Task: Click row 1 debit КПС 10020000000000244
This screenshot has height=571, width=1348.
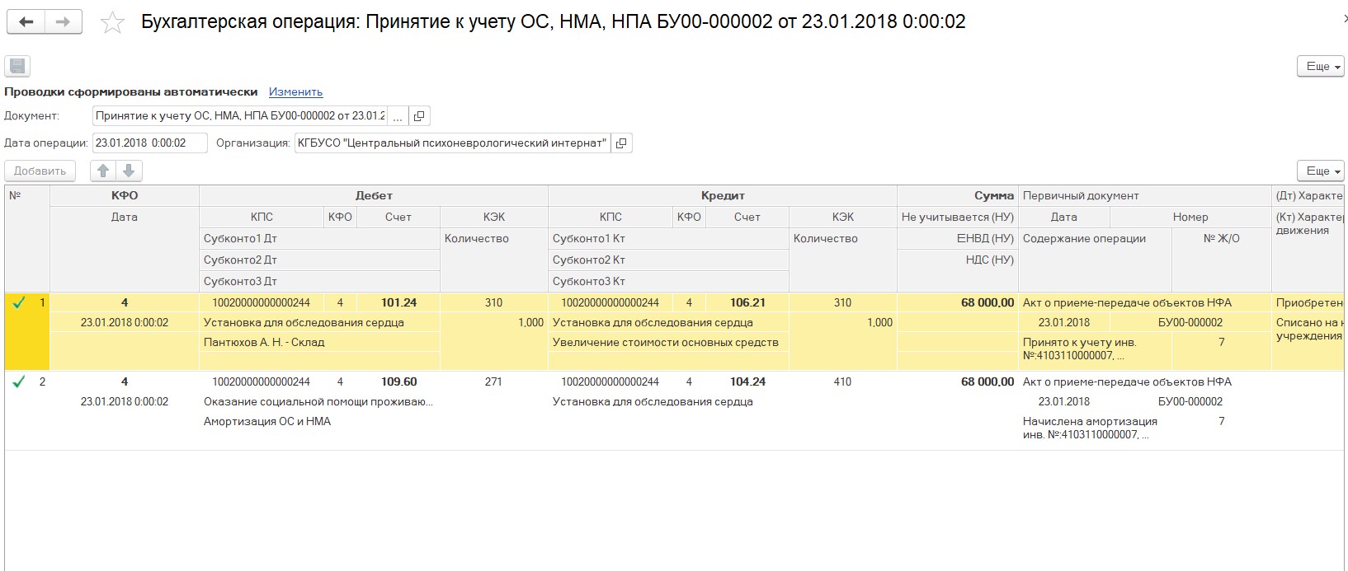Action: pyautogui.click(x=262, y=302)
